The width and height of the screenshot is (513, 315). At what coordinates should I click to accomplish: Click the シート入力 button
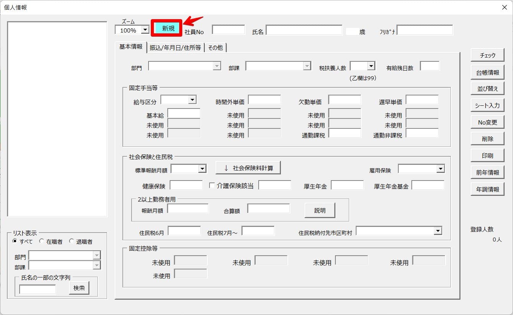(488, 105)
